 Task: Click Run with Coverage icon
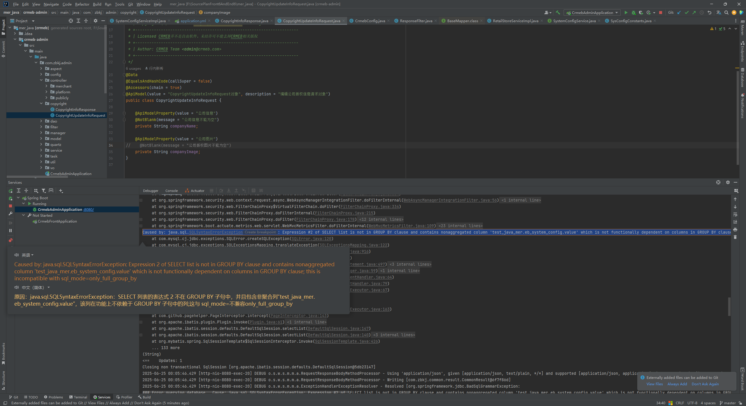click(641, 13)
